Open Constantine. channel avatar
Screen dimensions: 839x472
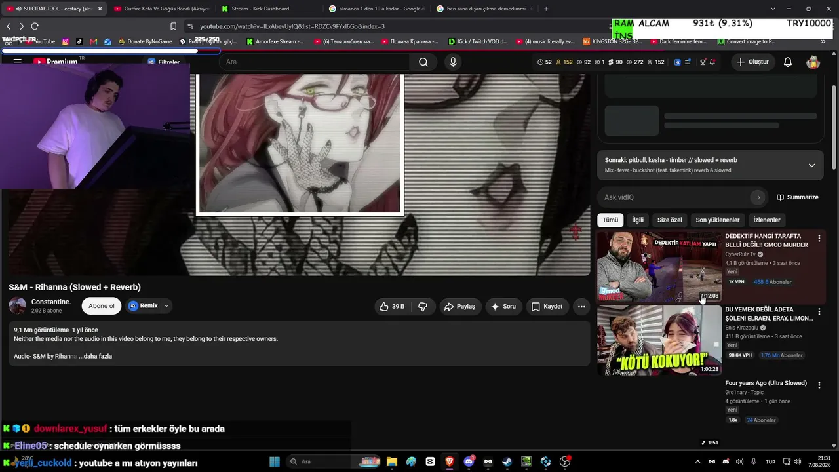pyautogui.click(x=18, y=306)
